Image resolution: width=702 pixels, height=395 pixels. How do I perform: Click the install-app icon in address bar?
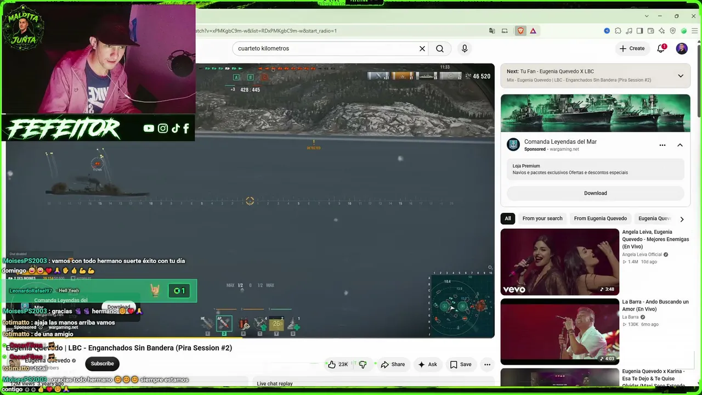505,31
